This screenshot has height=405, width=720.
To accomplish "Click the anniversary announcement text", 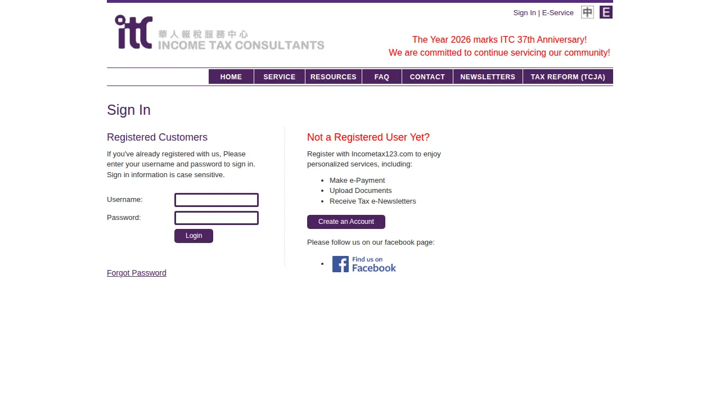I will point(499,46).
